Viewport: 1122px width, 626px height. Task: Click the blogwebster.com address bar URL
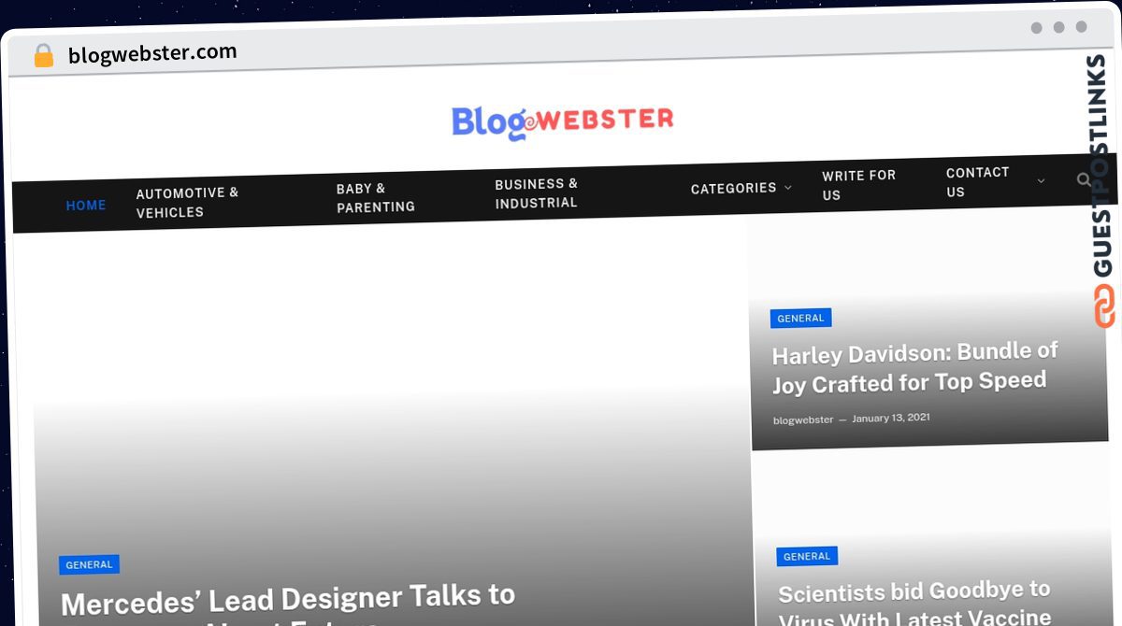tap(152, 54)
